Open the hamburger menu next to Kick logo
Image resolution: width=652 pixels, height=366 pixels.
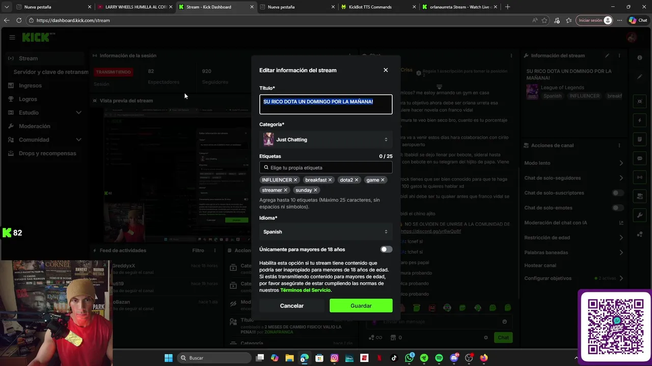(x=12, y=37)
